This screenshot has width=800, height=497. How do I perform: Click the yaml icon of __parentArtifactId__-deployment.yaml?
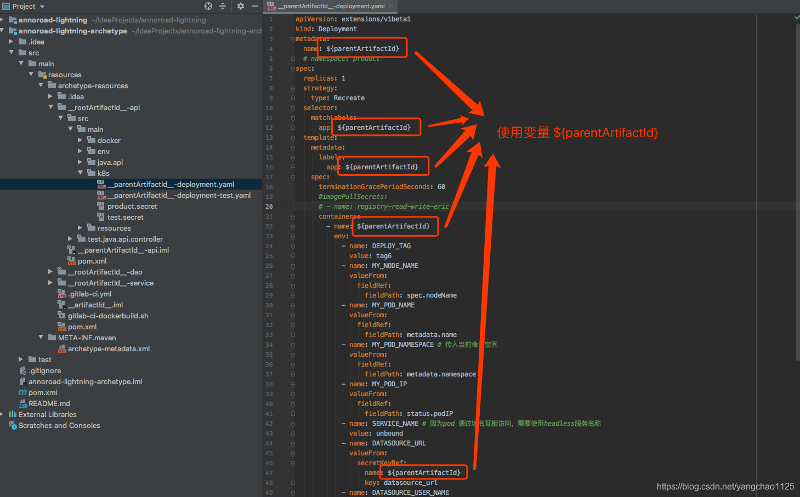[101, 184]
